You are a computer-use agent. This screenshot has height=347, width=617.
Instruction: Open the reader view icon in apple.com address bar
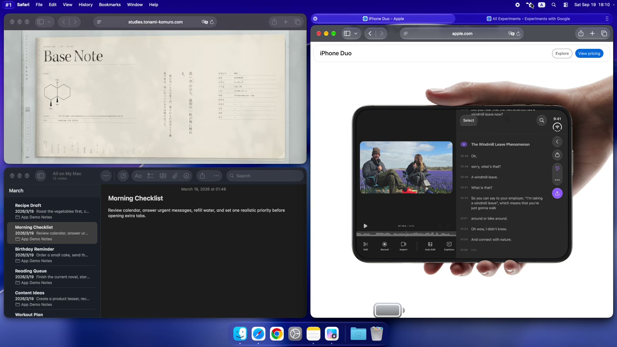405,34
